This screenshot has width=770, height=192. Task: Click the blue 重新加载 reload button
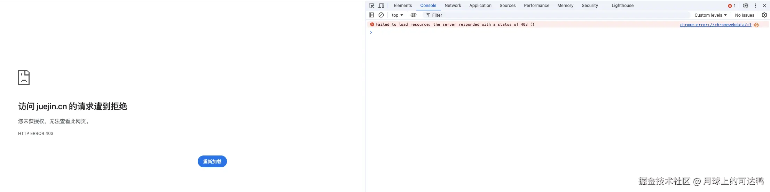click(x=212, y=161)
